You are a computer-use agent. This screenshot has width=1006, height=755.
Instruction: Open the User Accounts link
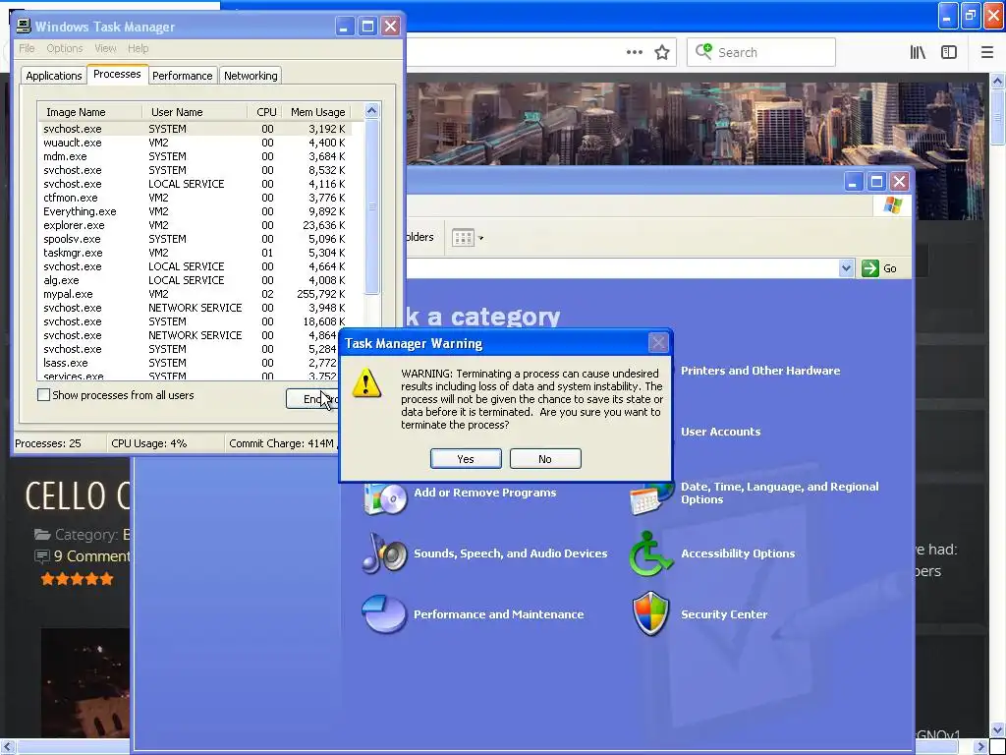[720, 432]
